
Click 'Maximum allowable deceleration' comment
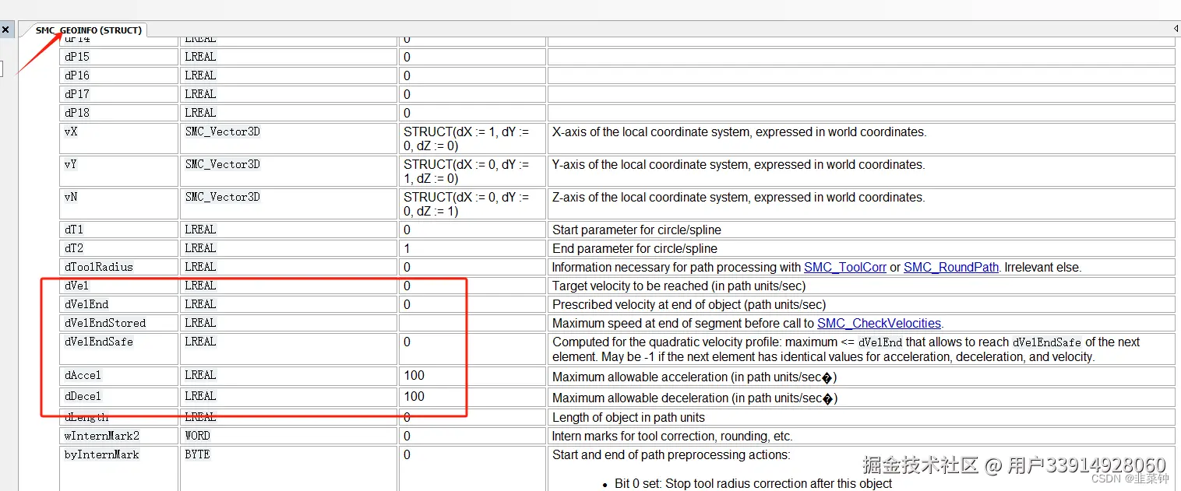tap(694, 398)
